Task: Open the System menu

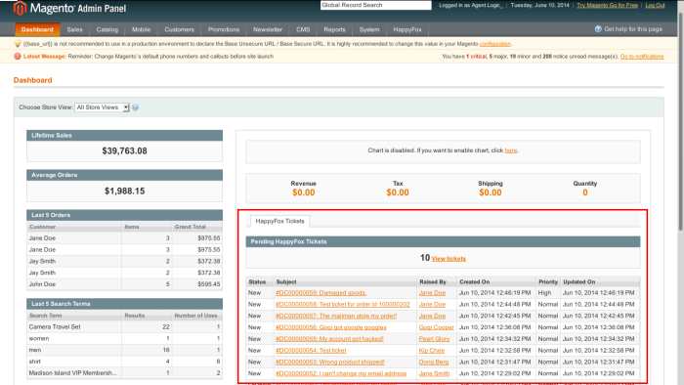Action: [x=369, y=29]
